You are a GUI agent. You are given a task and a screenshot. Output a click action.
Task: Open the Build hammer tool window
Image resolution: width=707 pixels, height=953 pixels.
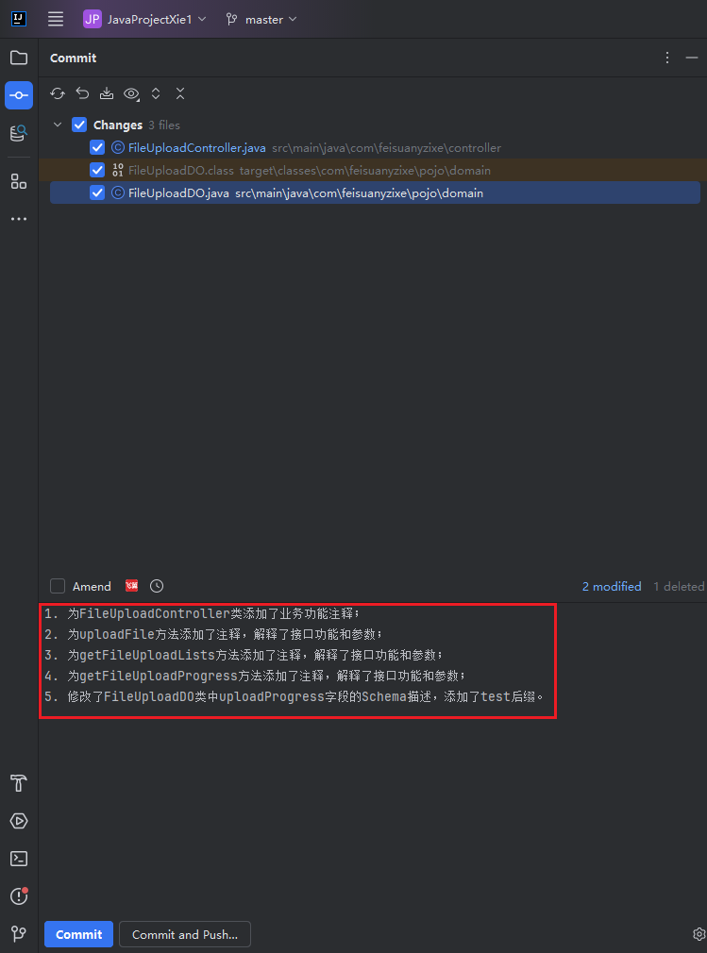(x=19, y=783)
